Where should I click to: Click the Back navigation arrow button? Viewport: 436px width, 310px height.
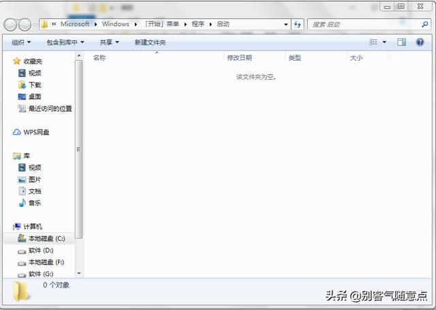click(x=11, y=25)
